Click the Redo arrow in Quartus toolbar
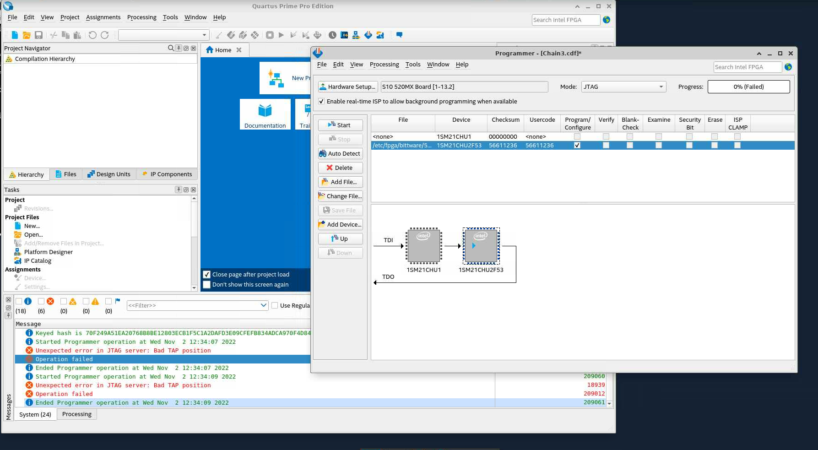818x450 pixels. click(105, 35)
